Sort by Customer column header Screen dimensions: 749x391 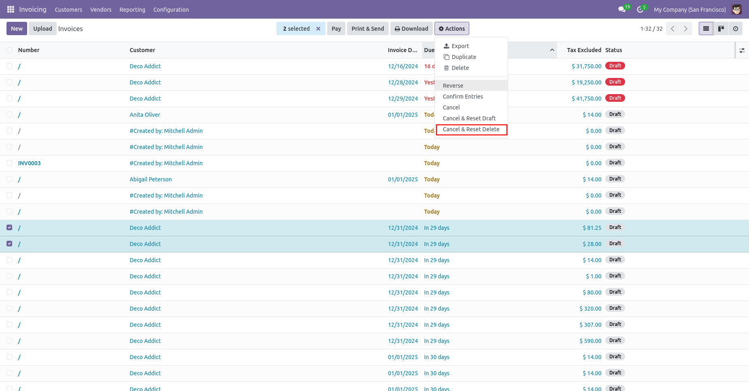coord(143,50)
